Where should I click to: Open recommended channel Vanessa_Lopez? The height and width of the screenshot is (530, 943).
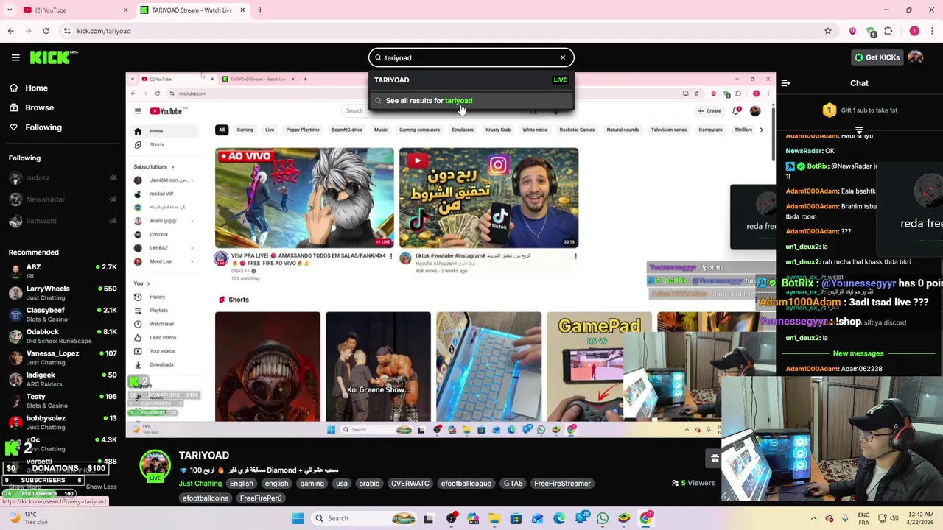click(x=62, y=357)
